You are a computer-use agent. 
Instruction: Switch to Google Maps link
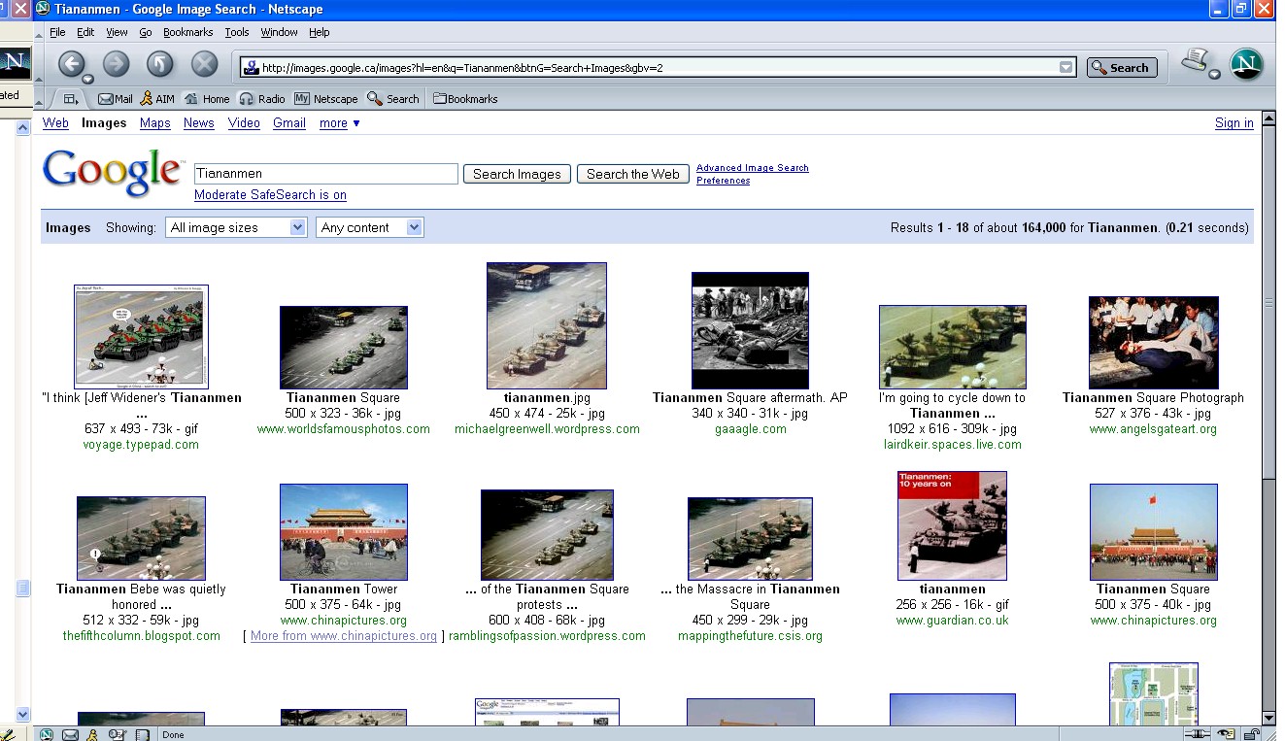[154, 123]
